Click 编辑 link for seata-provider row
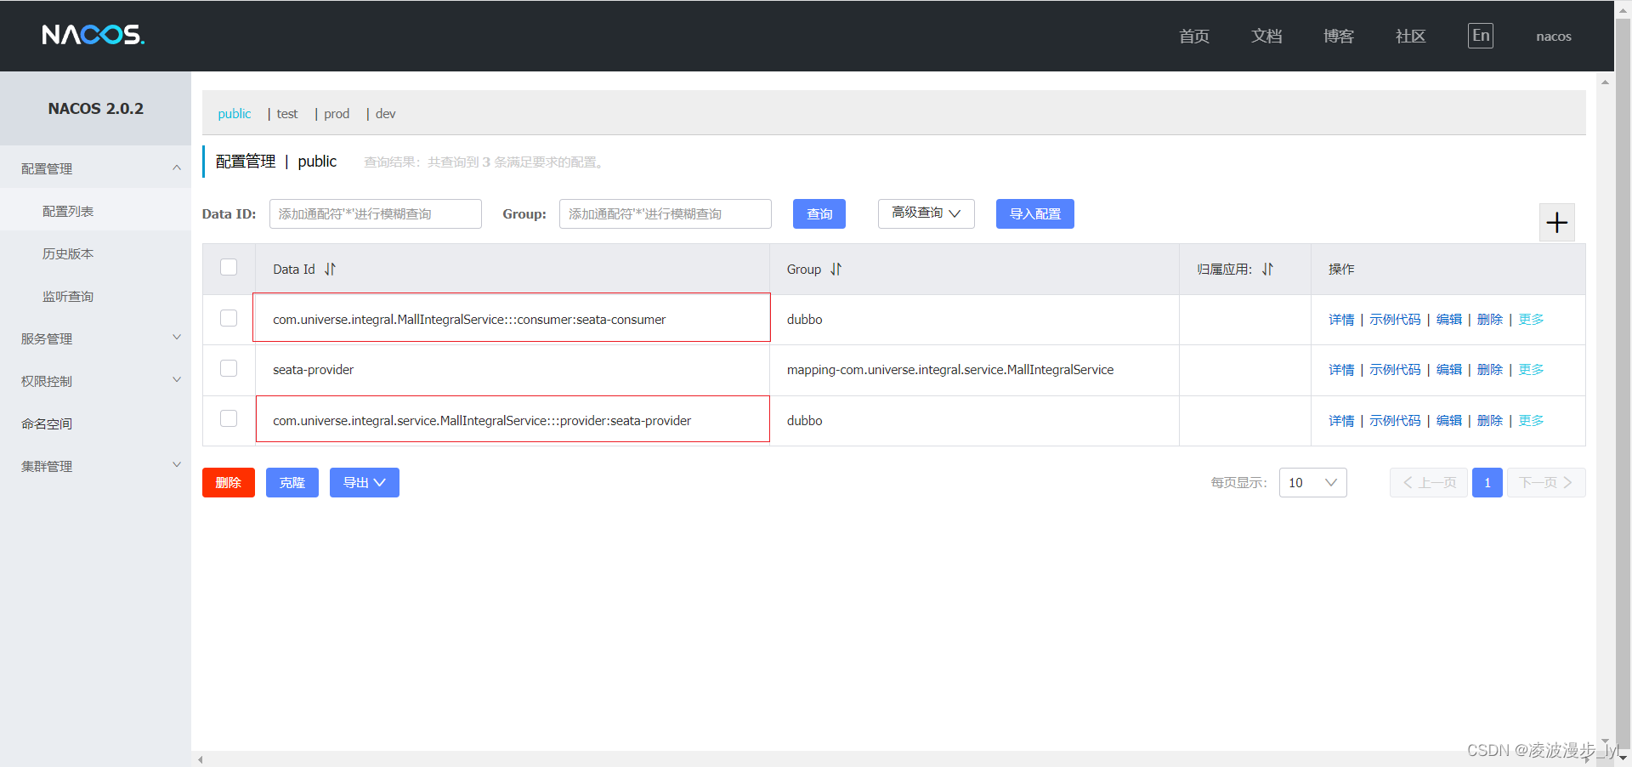The height and width of the screenshot is (767, 1632). (1448, 370)
